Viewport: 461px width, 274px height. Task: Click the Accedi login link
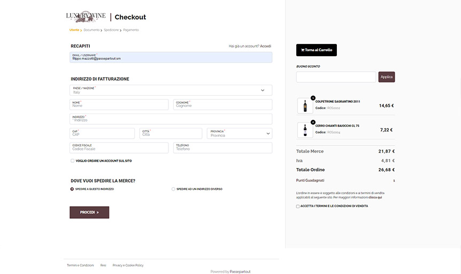pos(266,46)
